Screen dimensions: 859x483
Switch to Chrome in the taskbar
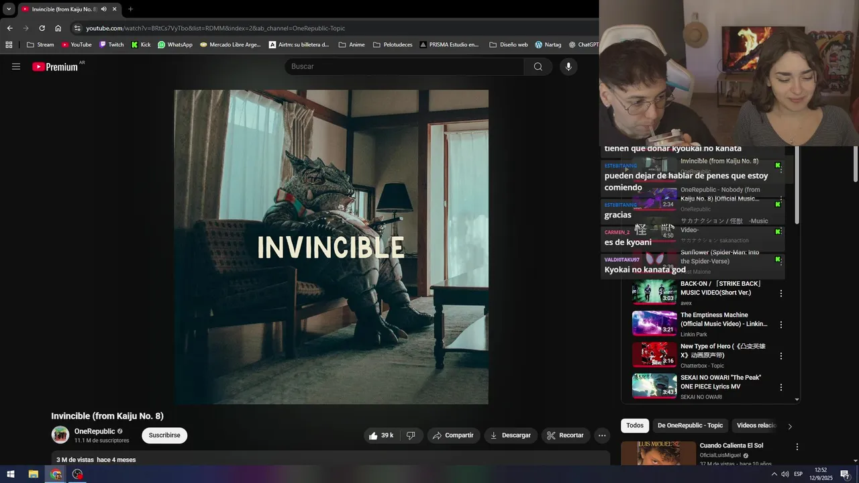[56, 474]
